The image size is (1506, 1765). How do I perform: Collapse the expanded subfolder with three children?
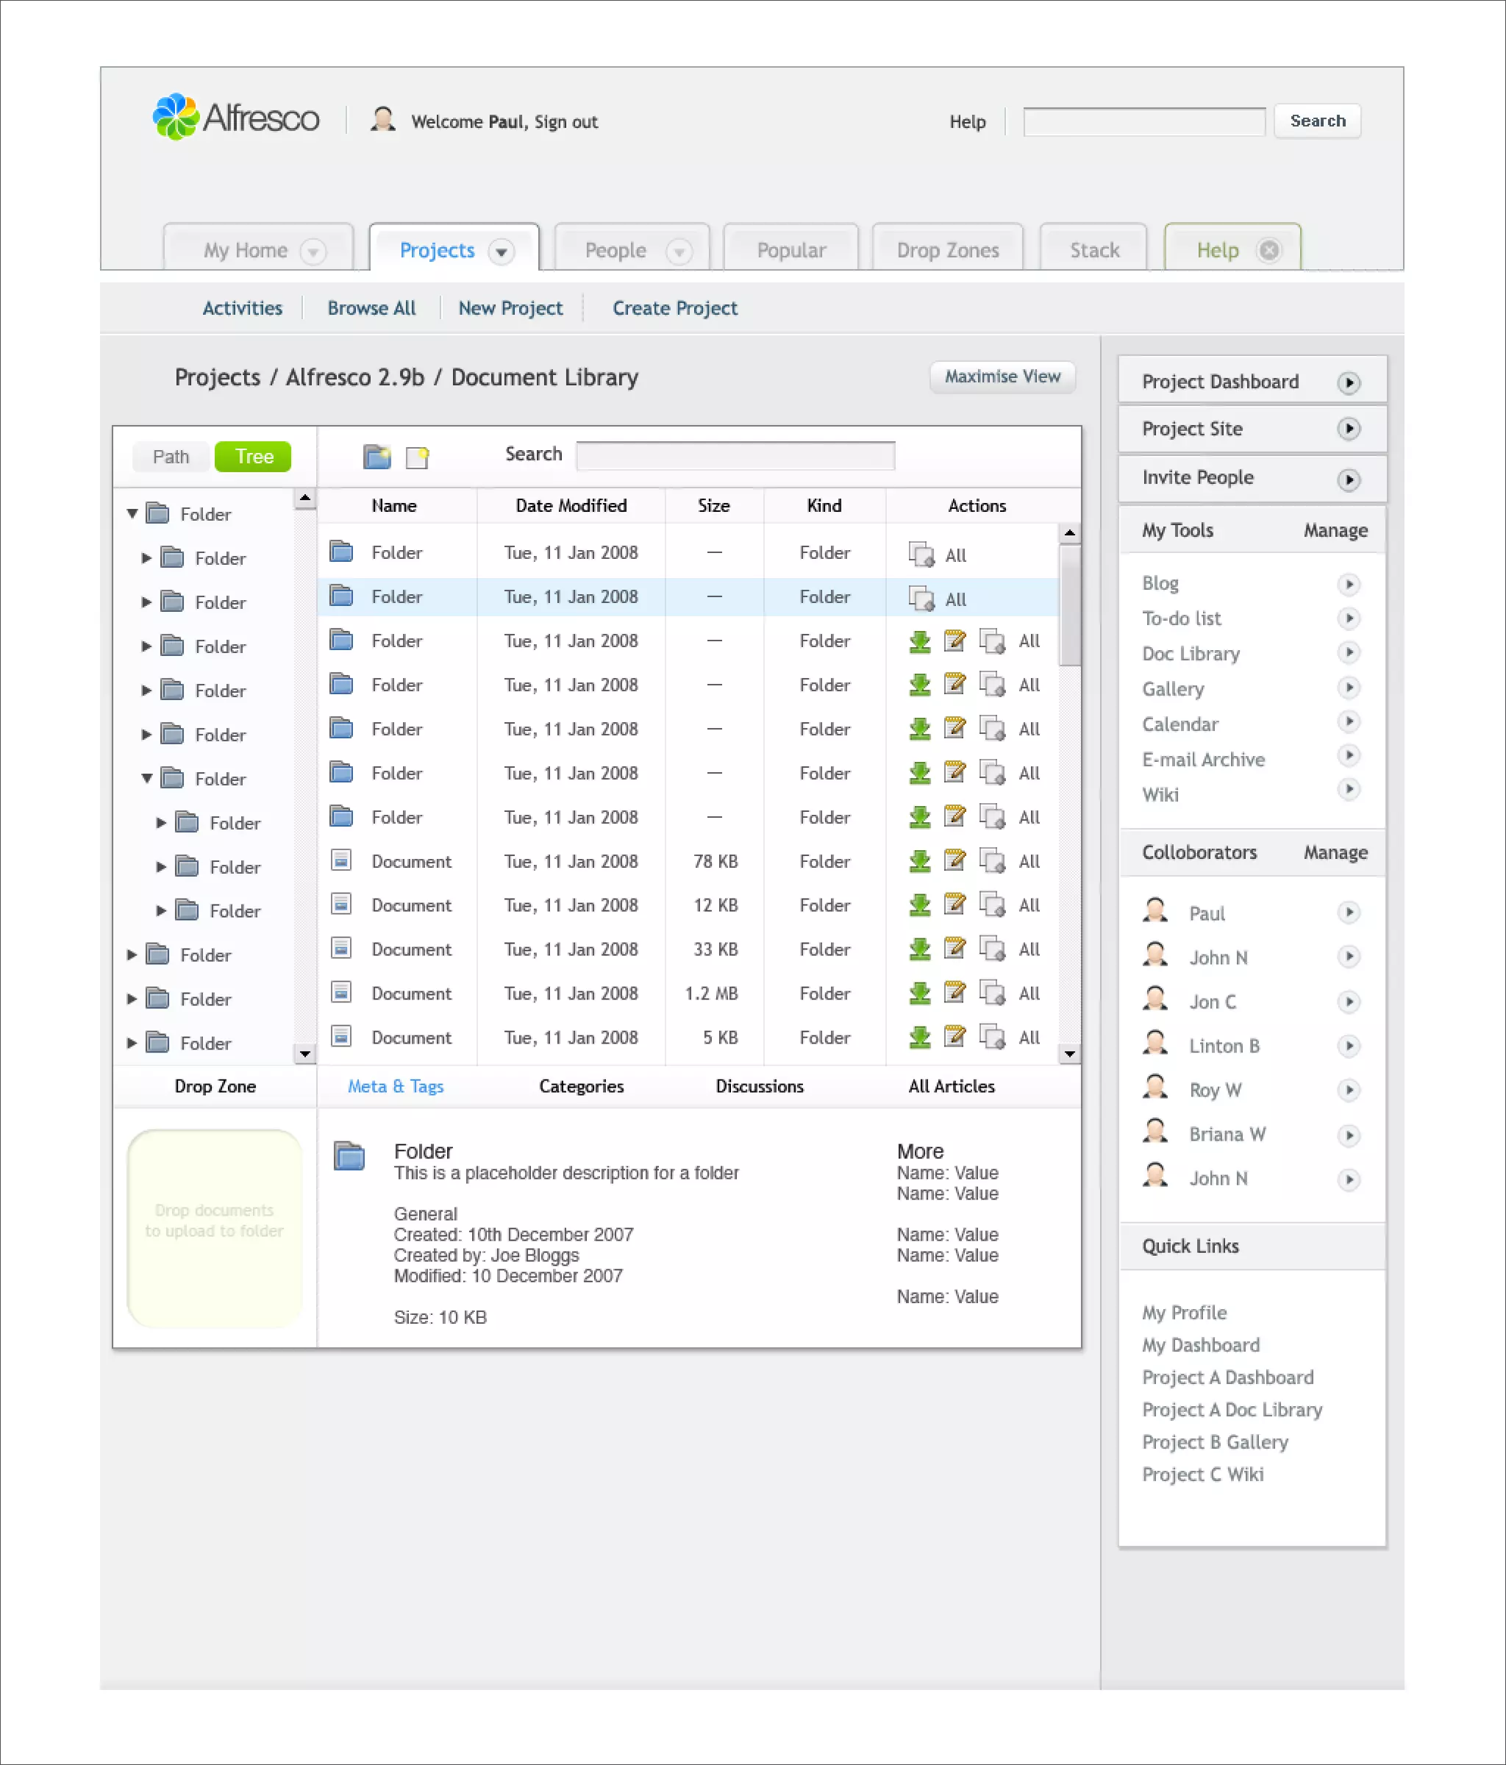(146, 779)
